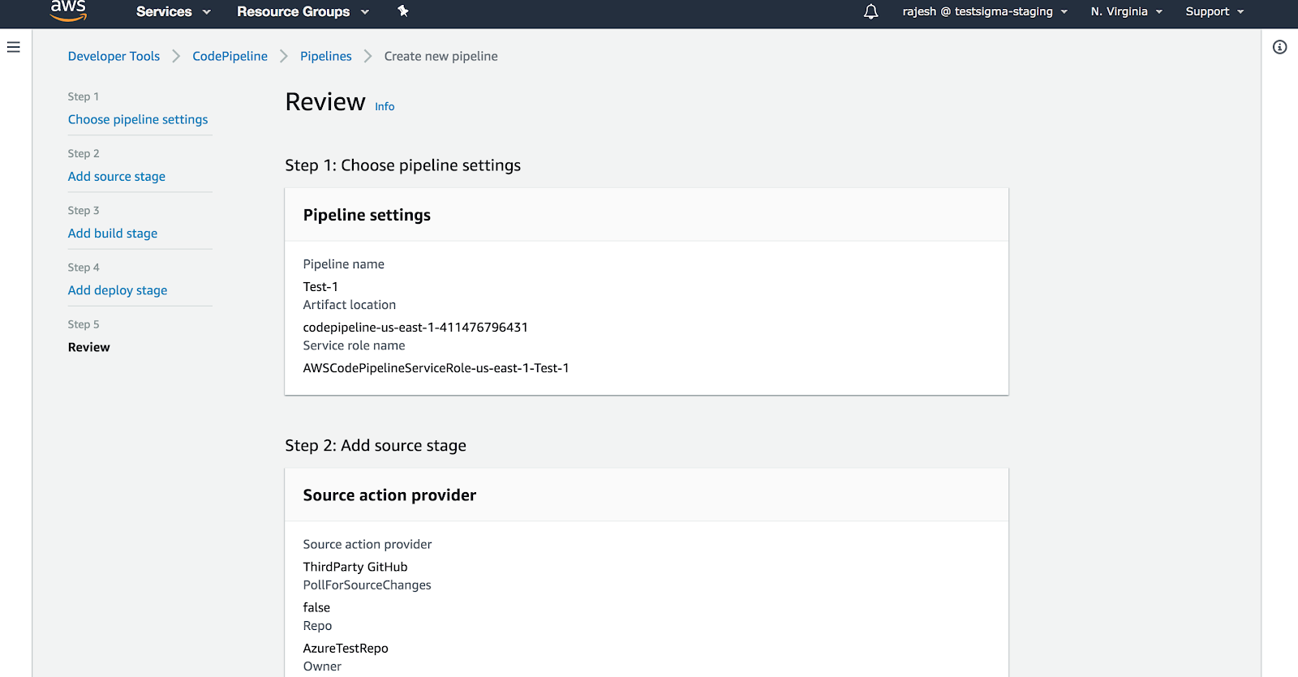Click the pipeline name value Test-1
The image size is (1298, 677).
[320, 286]
